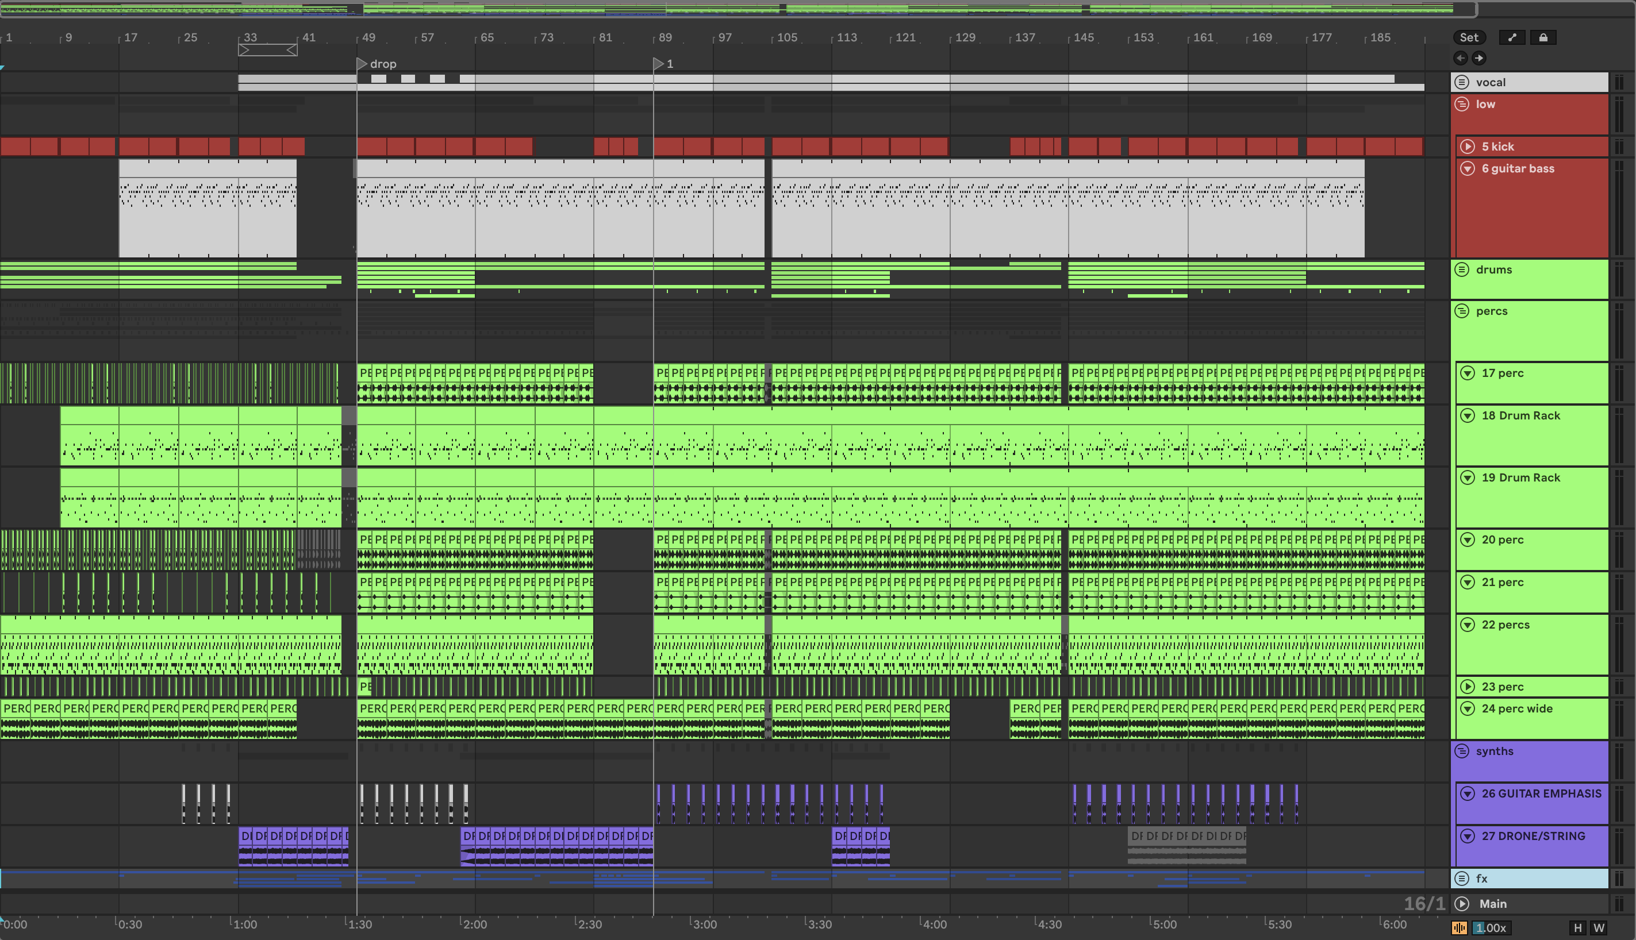Unfold the vocal group track

tap(1462, 82)
